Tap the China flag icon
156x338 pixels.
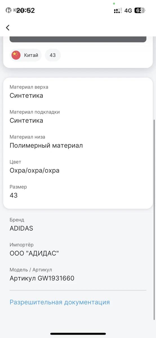(x=16, y=55)
